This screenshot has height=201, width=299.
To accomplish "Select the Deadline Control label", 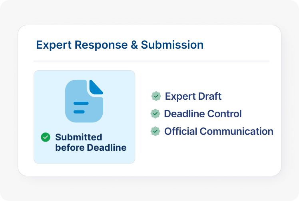I will click(x=203, y=114).
